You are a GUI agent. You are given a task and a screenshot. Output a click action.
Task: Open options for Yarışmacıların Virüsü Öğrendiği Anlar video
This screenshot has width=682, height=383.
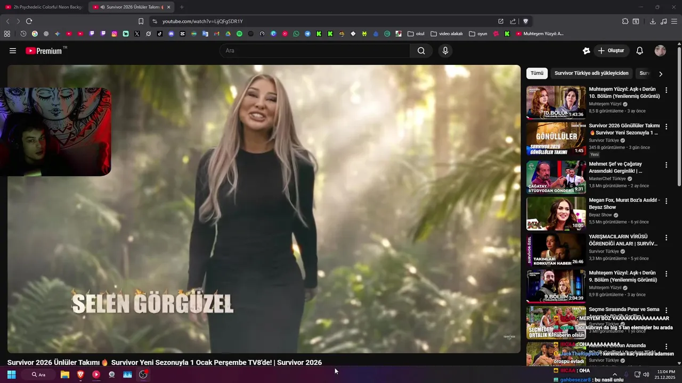point(666,238)
